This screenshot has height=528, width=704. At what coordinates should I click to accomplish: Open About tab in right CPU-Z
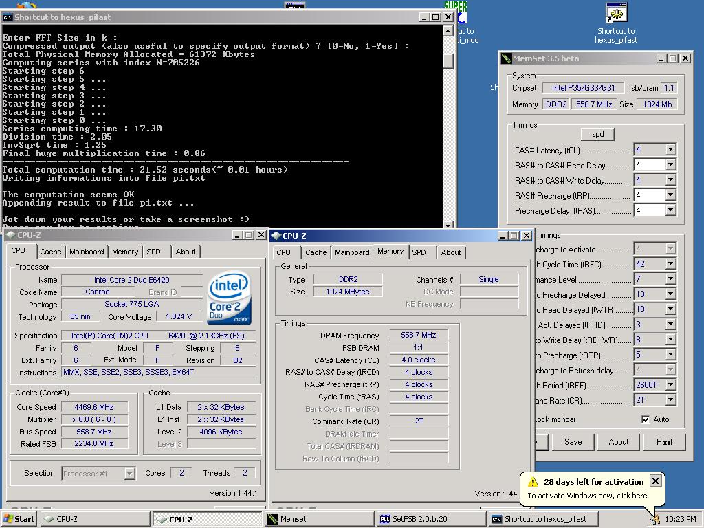(451, 252)
